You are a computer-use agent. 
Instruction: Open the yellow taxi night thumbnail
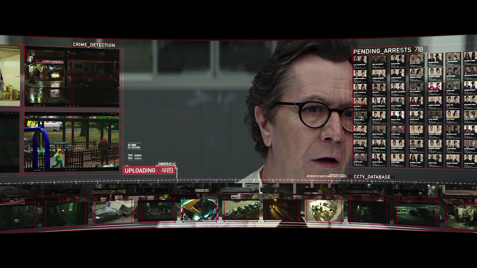click(x=417, y=212)
